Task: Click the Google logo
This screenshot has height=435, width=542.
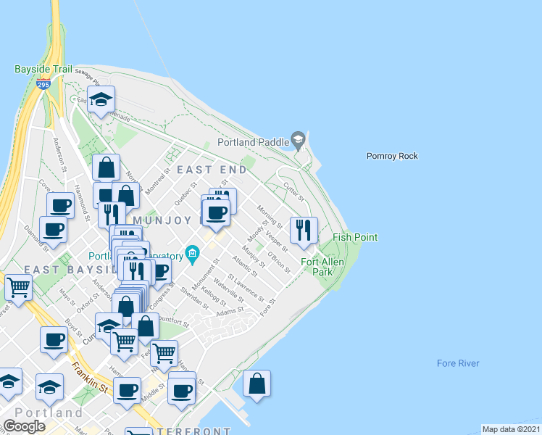Action: tap(24, 426)
